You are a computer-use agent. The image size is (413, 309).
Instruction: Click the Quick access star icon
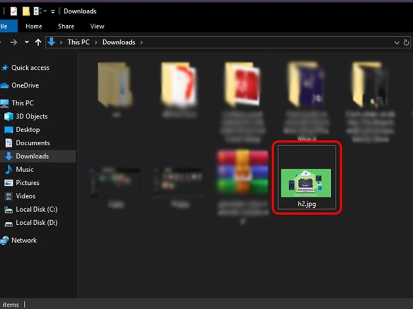5,68
